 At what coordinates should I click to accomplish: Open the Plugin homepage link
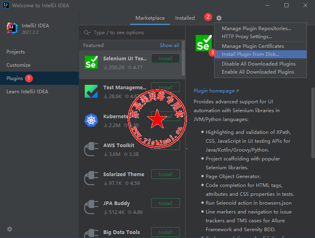pyautogui.click(x=216, y=91)
